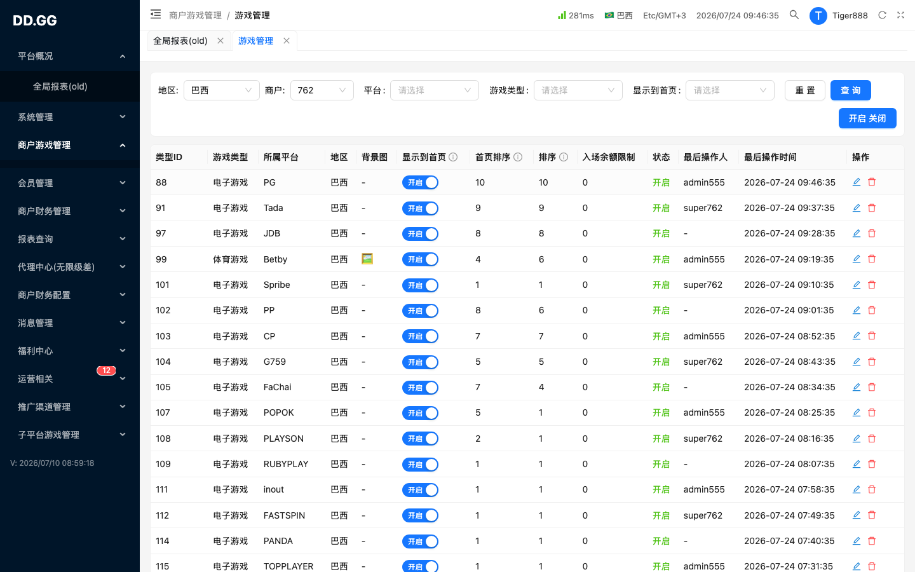915x572 pixels.
Task: Click edit pencil for the Spribe row
Action: [x=857, y=284]
